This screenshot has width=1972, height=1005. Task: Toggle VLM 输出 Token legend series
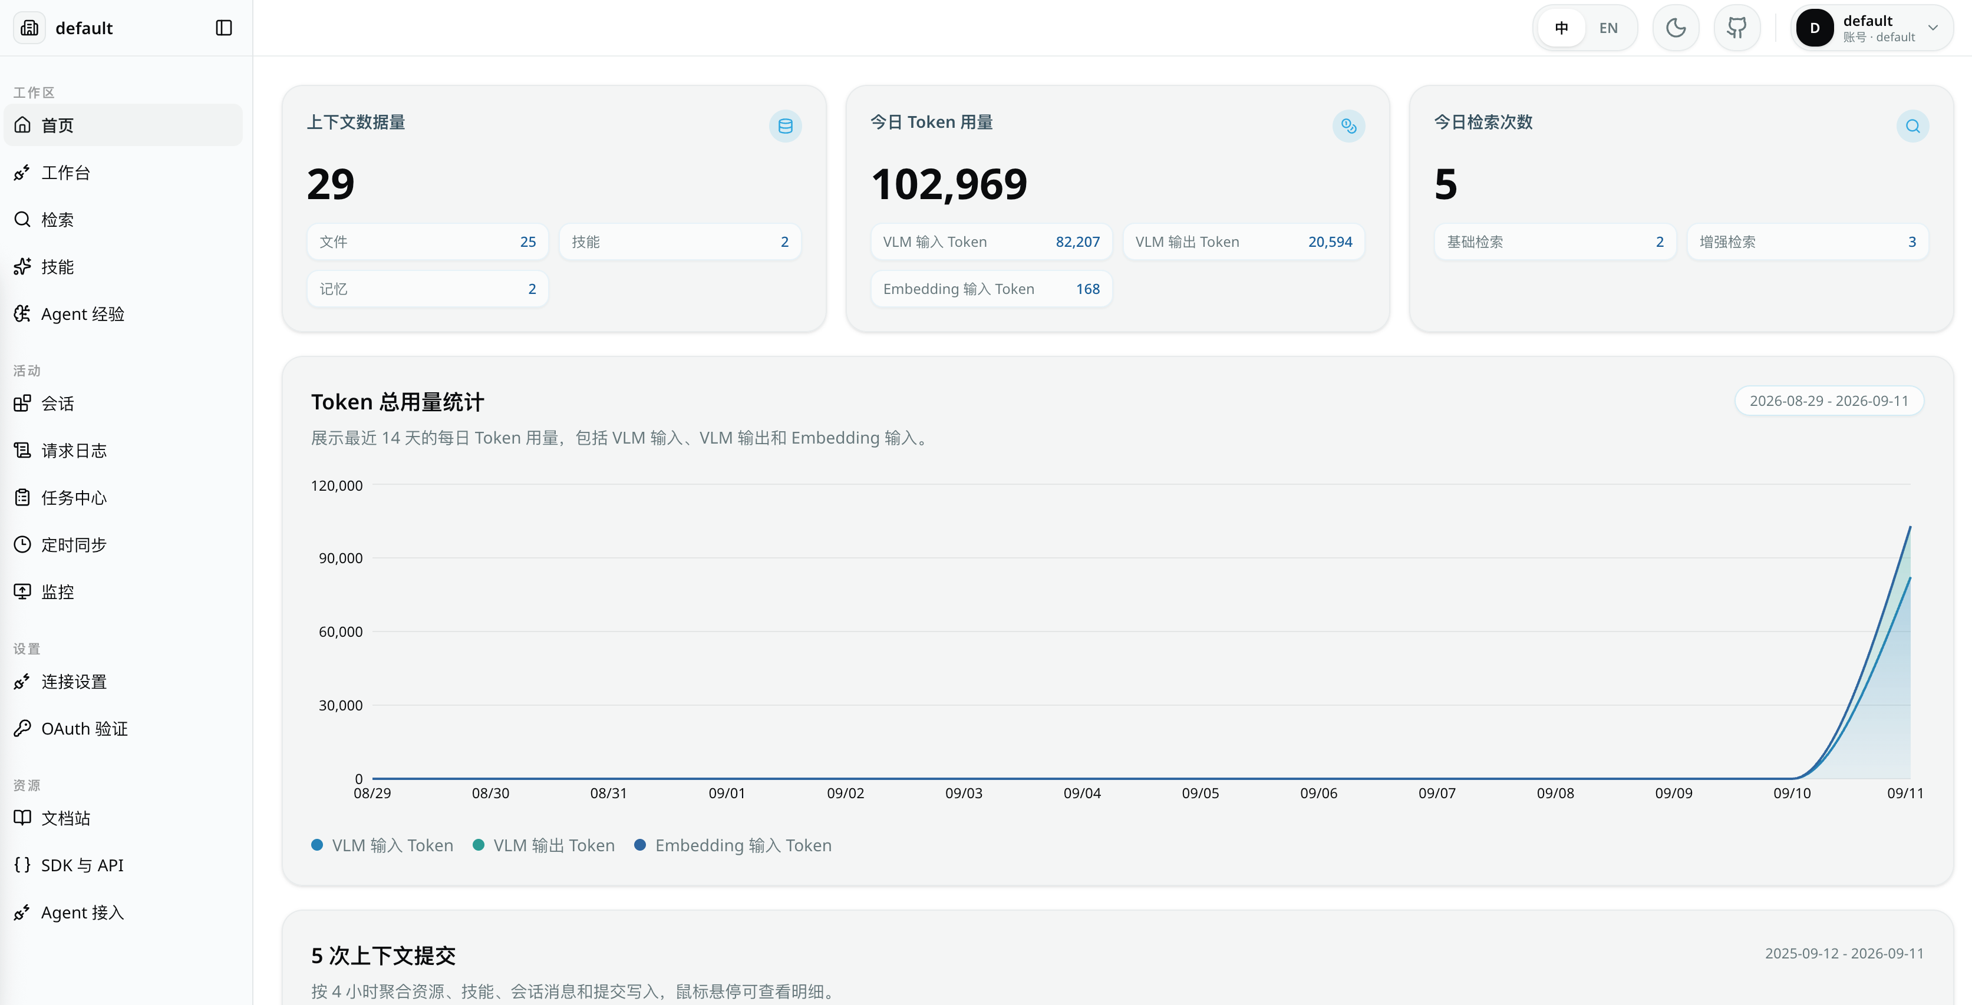coord(545,845)
